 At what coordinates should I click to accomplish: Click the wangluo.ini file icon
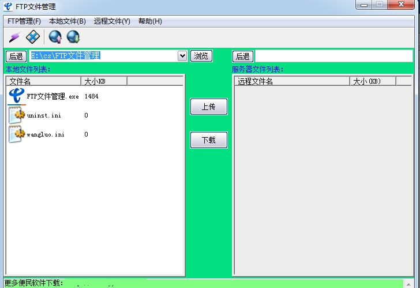point(17,134)
